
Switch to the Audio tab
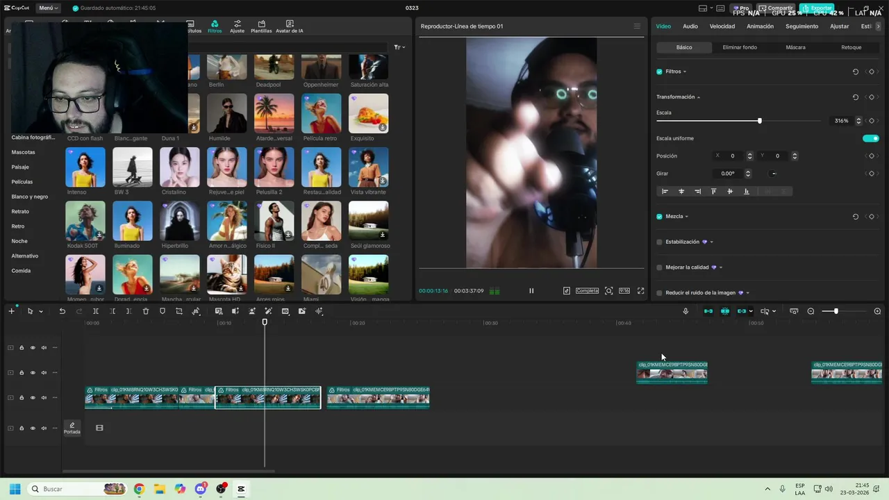[690, 26]
